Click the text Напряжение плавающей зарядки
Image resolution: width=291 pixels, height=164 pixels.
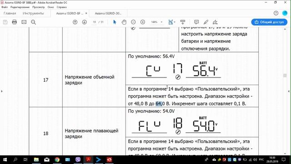pyautogui.click(x=91, y=133)
